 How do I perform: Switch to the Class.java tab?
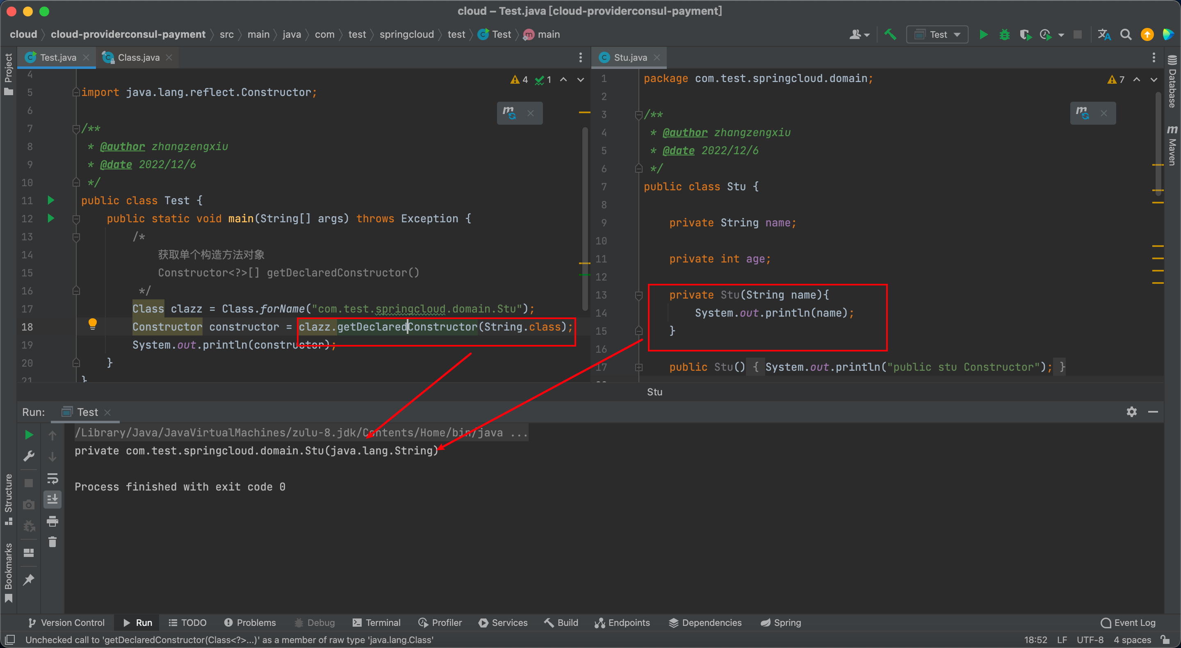pos(137,57)
